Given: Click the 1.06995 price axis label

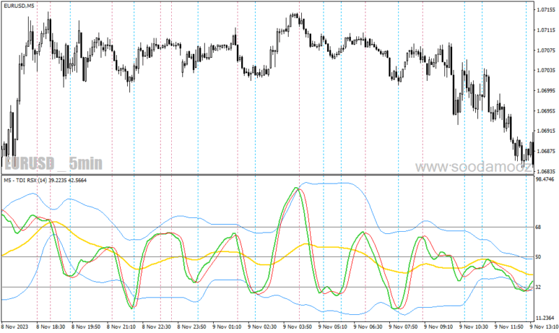Looking at the screenshot, I should [x=546, y=91].
